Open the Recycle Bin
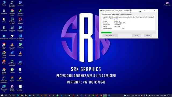This screenshot has height=97, width=172. pyautogui.click(x=4, y=12)
